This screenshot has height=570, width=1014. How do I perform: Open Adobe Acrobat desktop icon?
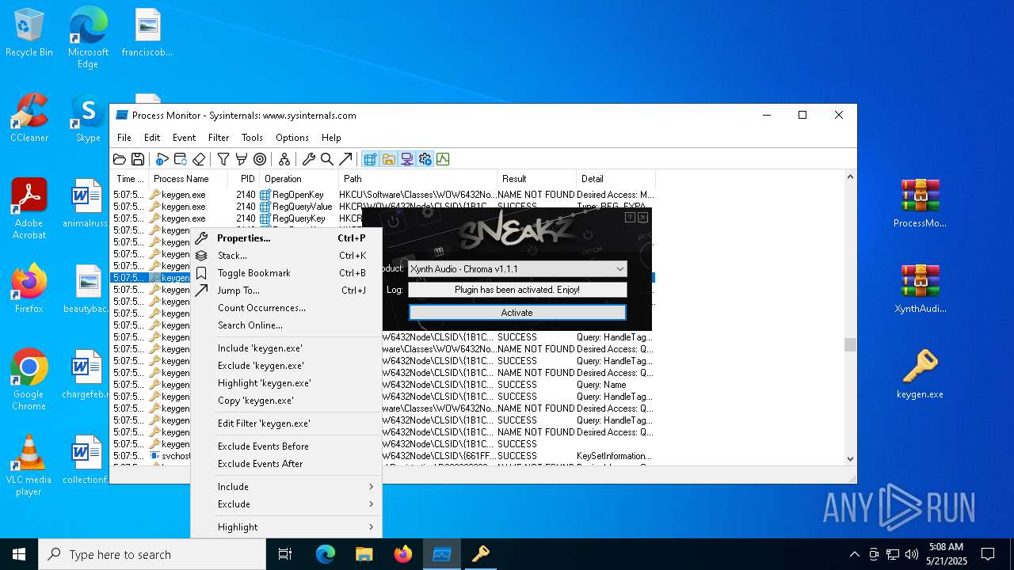(29, 209)
